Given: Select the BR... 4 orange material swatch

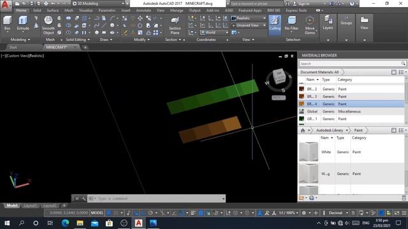Looking at the screenshot, I should [302, 104].
